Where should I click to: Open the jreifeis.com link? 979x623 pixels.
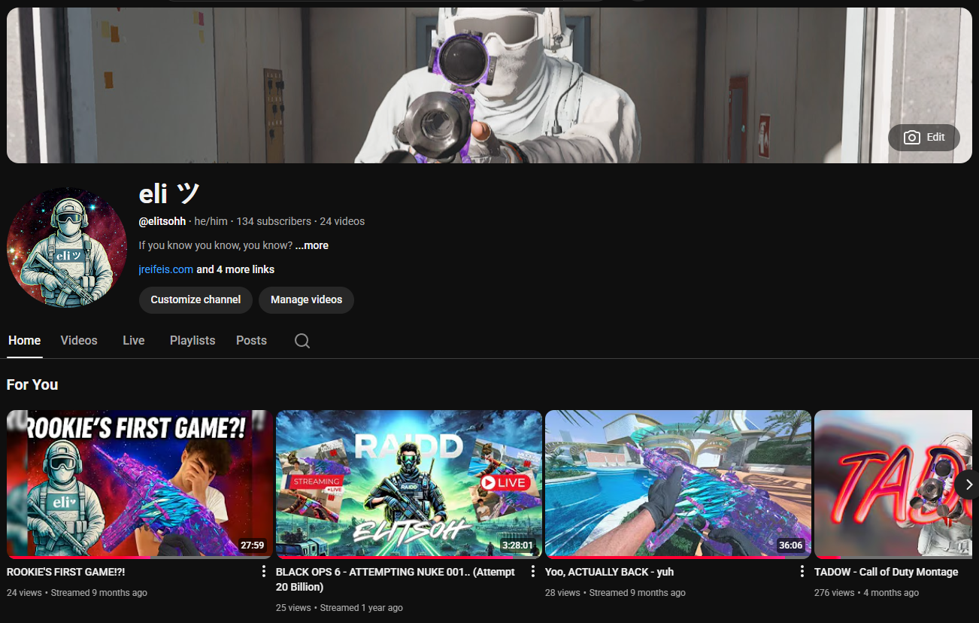pos(166,269)
